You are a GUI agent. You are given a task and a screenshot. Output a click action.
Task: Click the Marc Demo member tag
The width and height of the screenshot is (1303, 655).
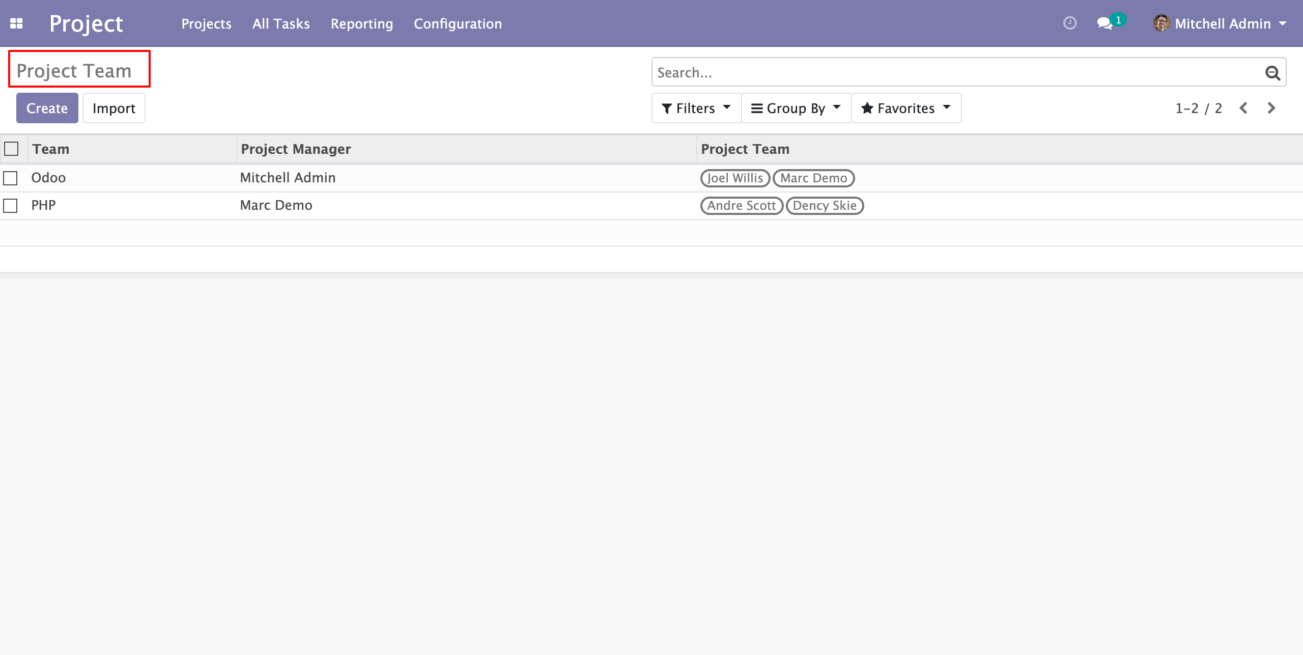(813, 178)
